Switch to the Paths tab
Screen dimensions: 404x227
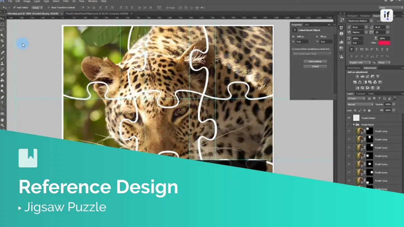pyautogui.click(x=371, y=94)
